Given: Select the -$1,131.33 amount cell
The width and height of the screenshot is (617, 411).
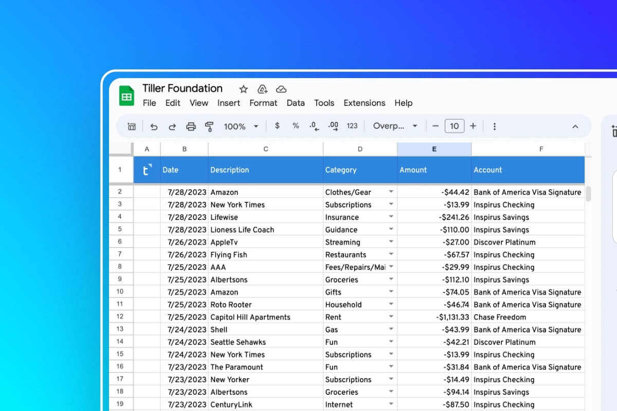Looking at the screenshot, I should point(434,317).
